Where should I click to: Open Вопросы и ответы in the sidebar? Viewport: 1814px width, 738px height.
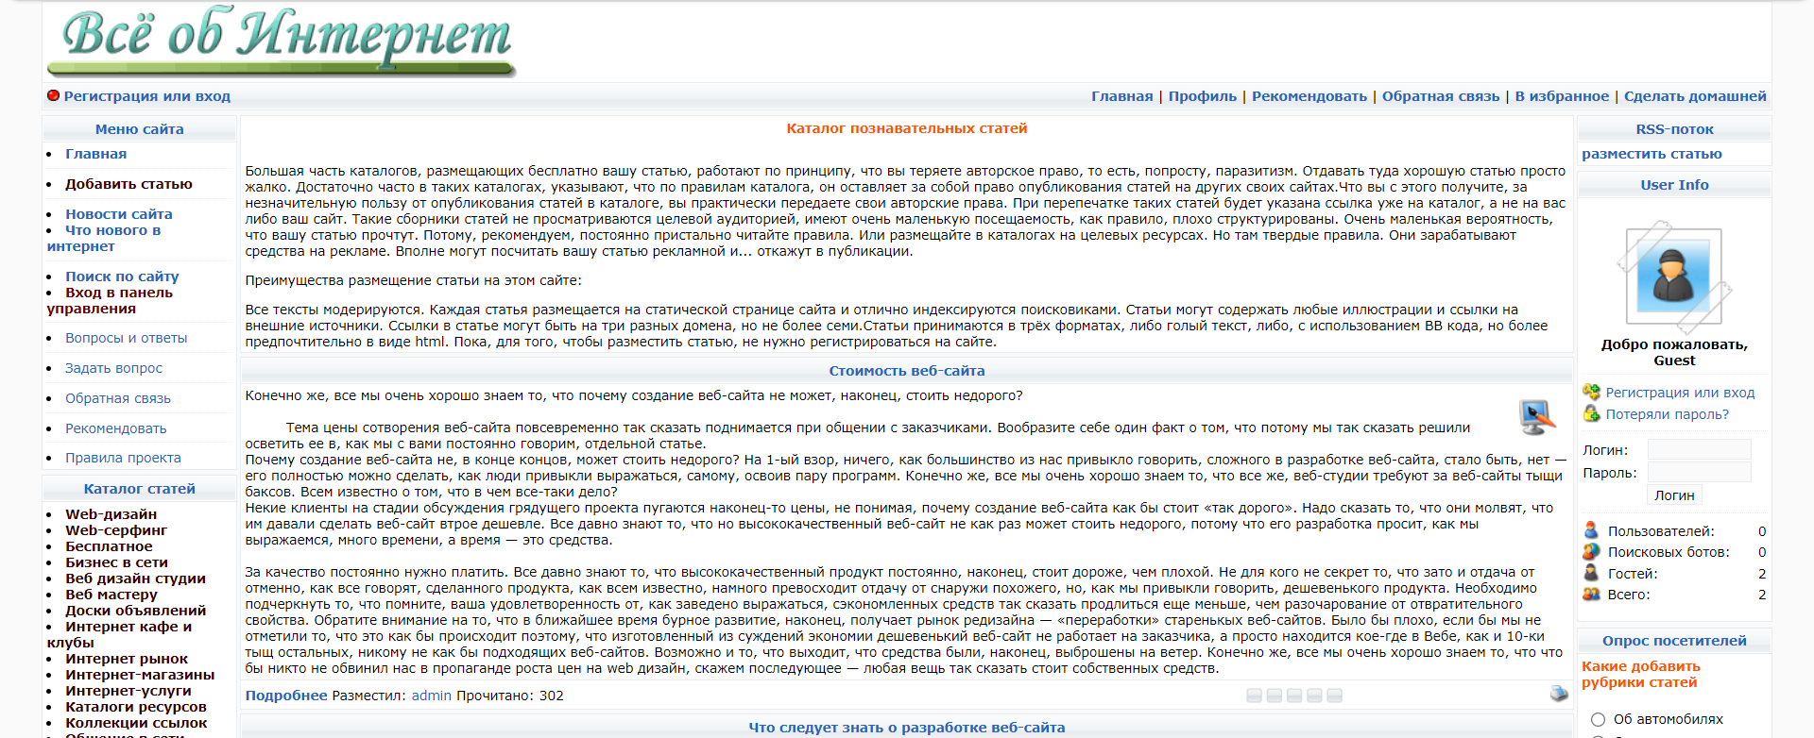click(x=126, y=338)
